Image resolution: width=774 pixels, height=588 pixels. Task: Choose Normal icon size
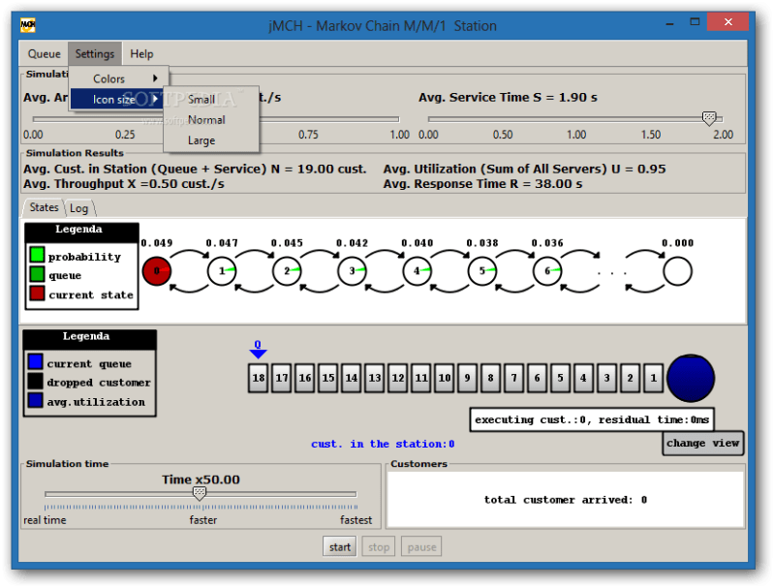(211, 120)
